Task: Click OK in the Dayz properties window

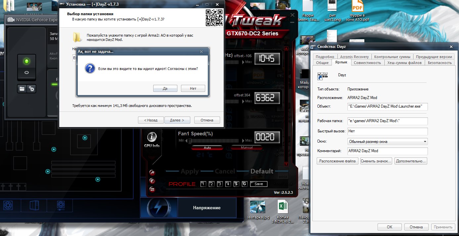Action: [390, 227]
